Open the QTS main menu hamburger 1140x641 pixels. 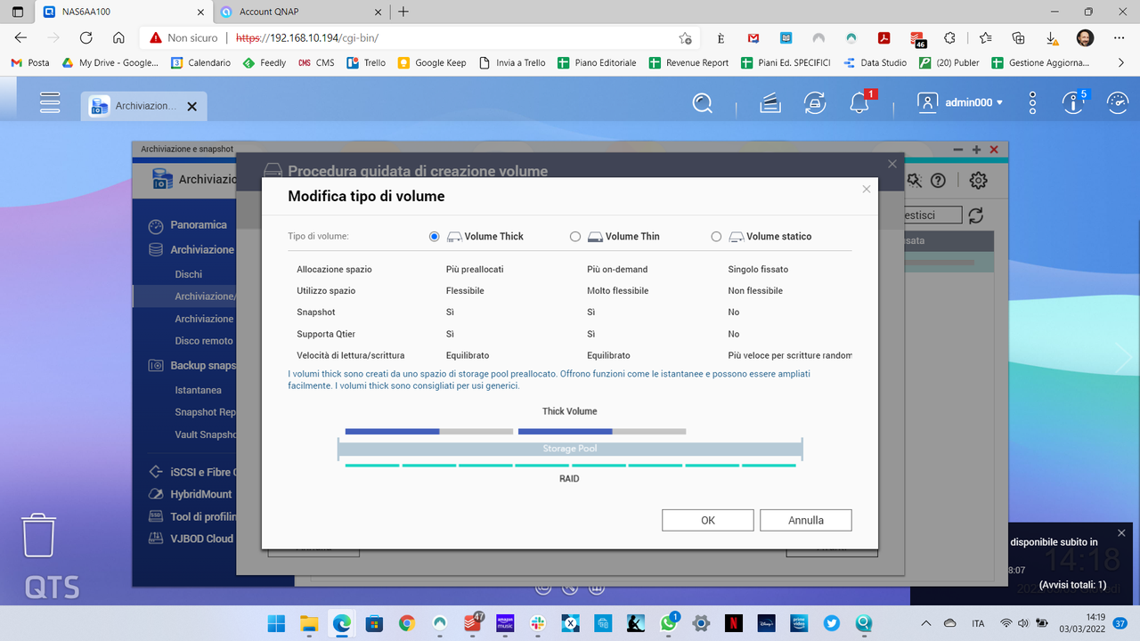point(50,103)
